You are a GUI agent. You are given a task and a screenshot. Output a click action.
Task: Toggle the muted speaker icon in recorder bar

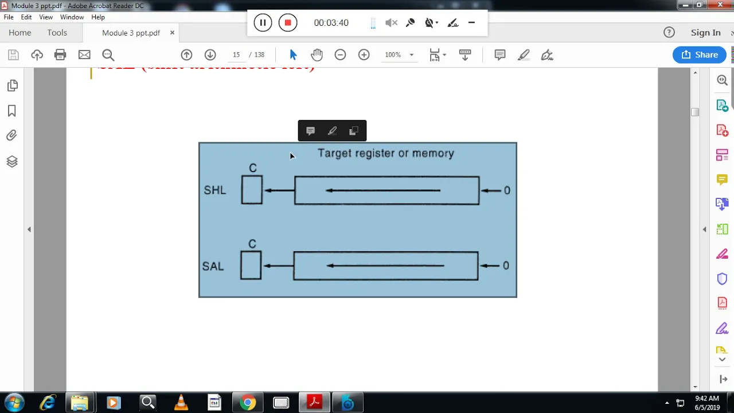391,23
